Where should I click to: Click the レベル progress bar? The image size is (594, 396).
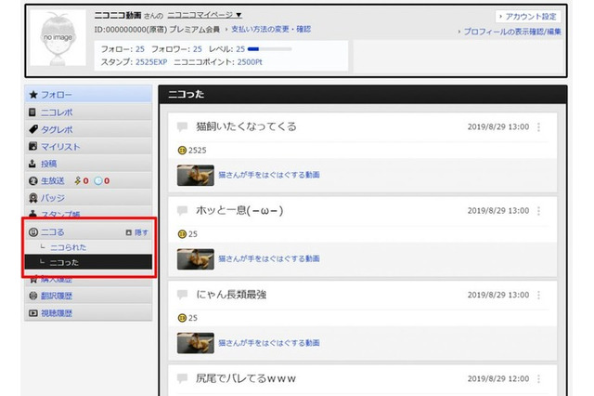tap(269, 49)
